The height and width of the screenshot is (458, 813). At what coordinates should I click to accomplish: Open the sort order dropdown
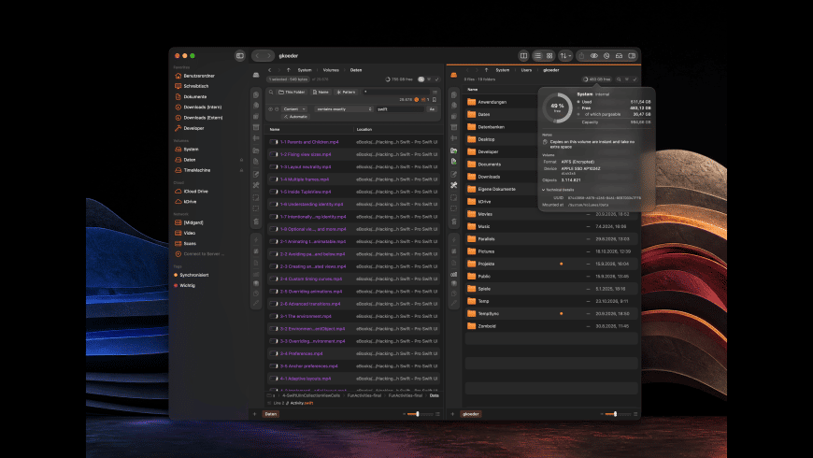tap(565, 55)
